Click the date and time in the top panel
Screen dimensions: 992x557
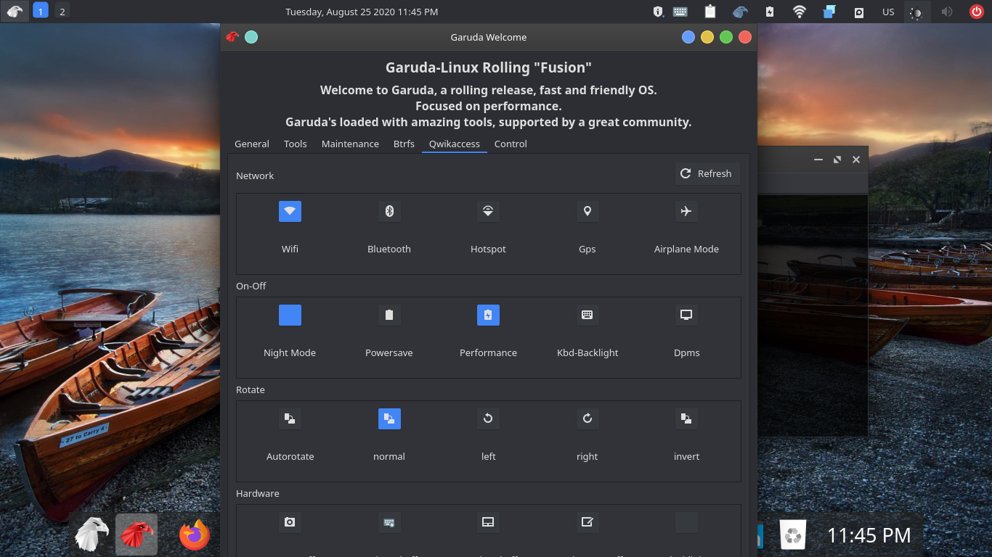[x=362, y=12]
